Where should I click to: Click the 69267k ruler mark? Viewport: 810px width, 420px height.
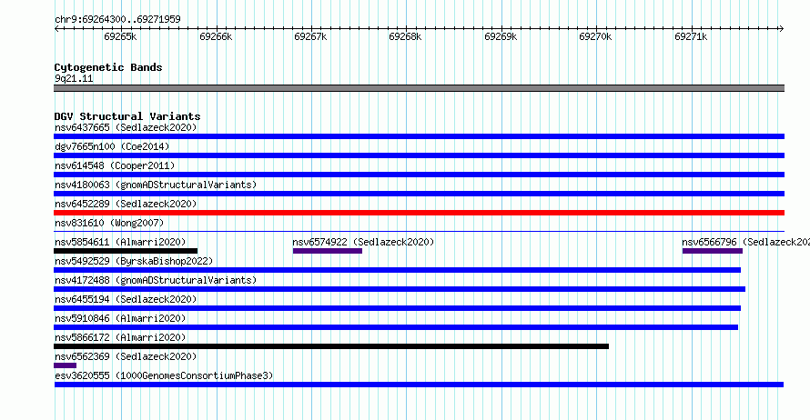pyautogui.click(x=310, y=36)
